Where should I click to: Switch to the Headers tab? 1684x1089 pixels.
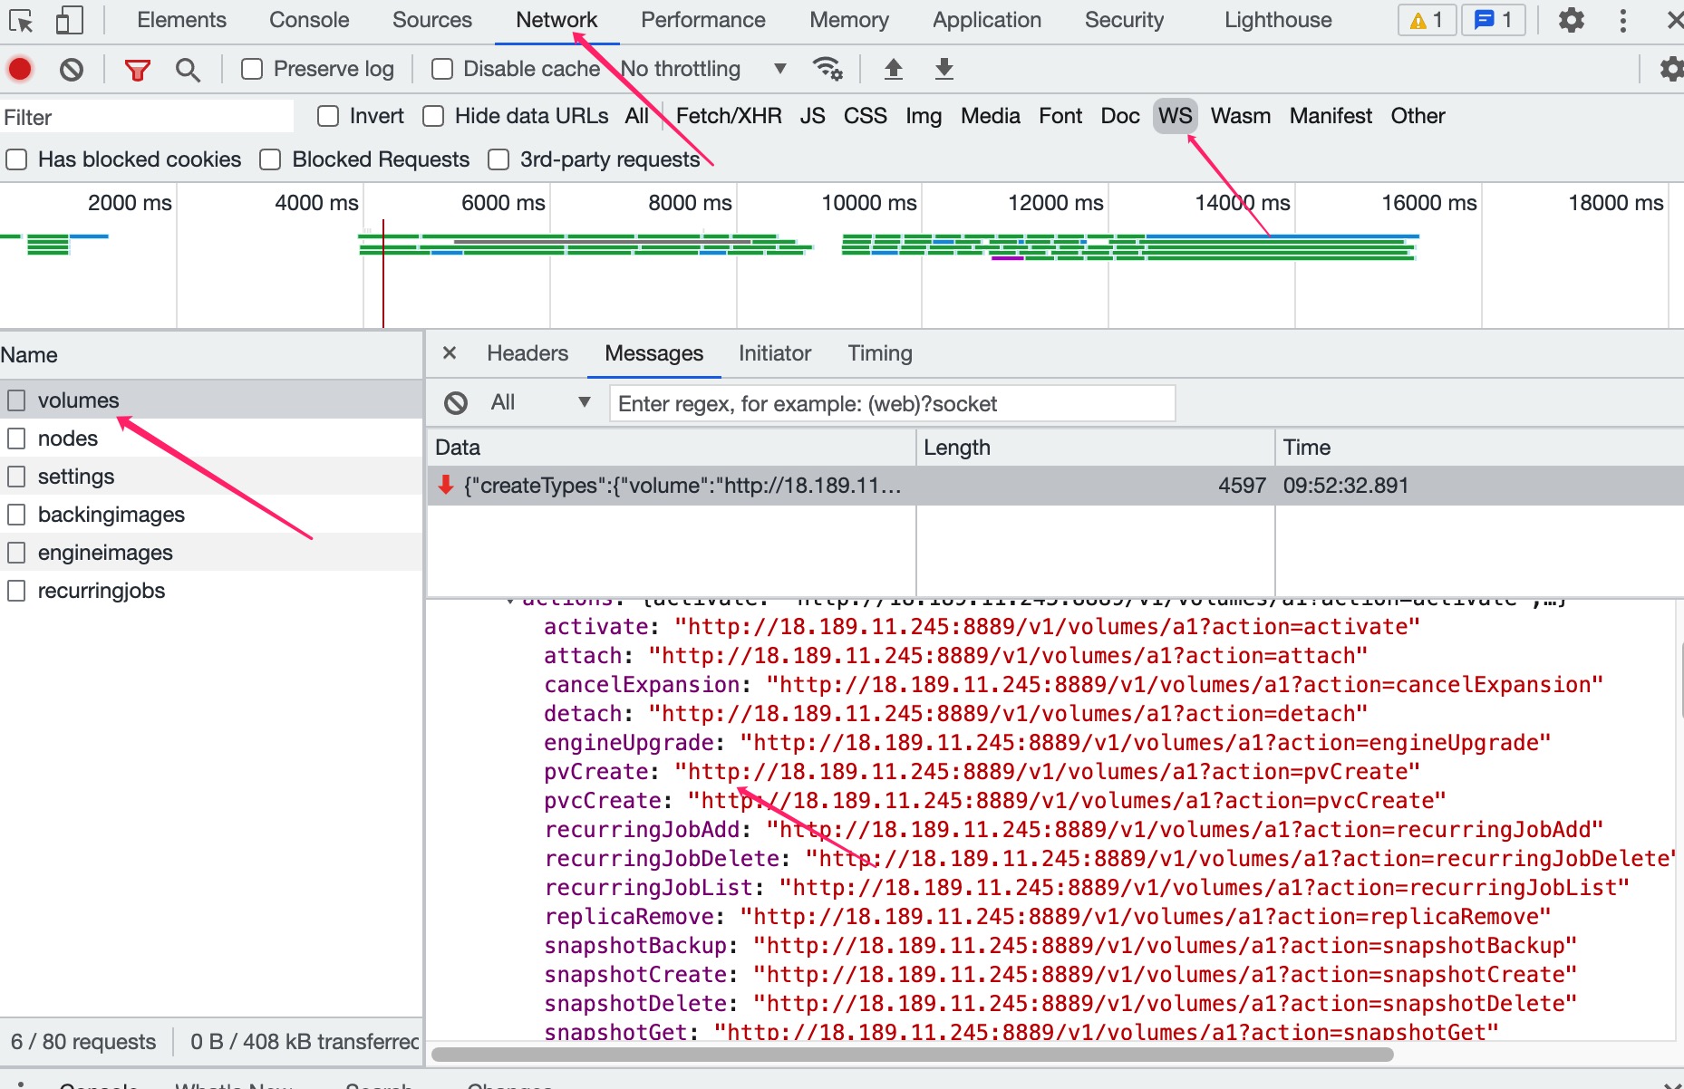pyautogui.click(x=527, y=353)
